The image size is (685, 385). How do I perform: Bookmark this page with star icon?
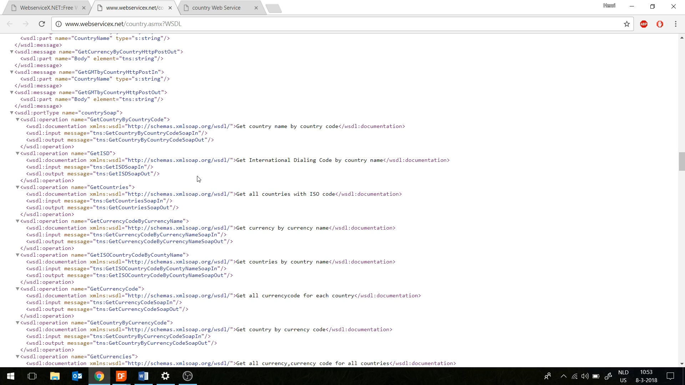tap(626, 24)
